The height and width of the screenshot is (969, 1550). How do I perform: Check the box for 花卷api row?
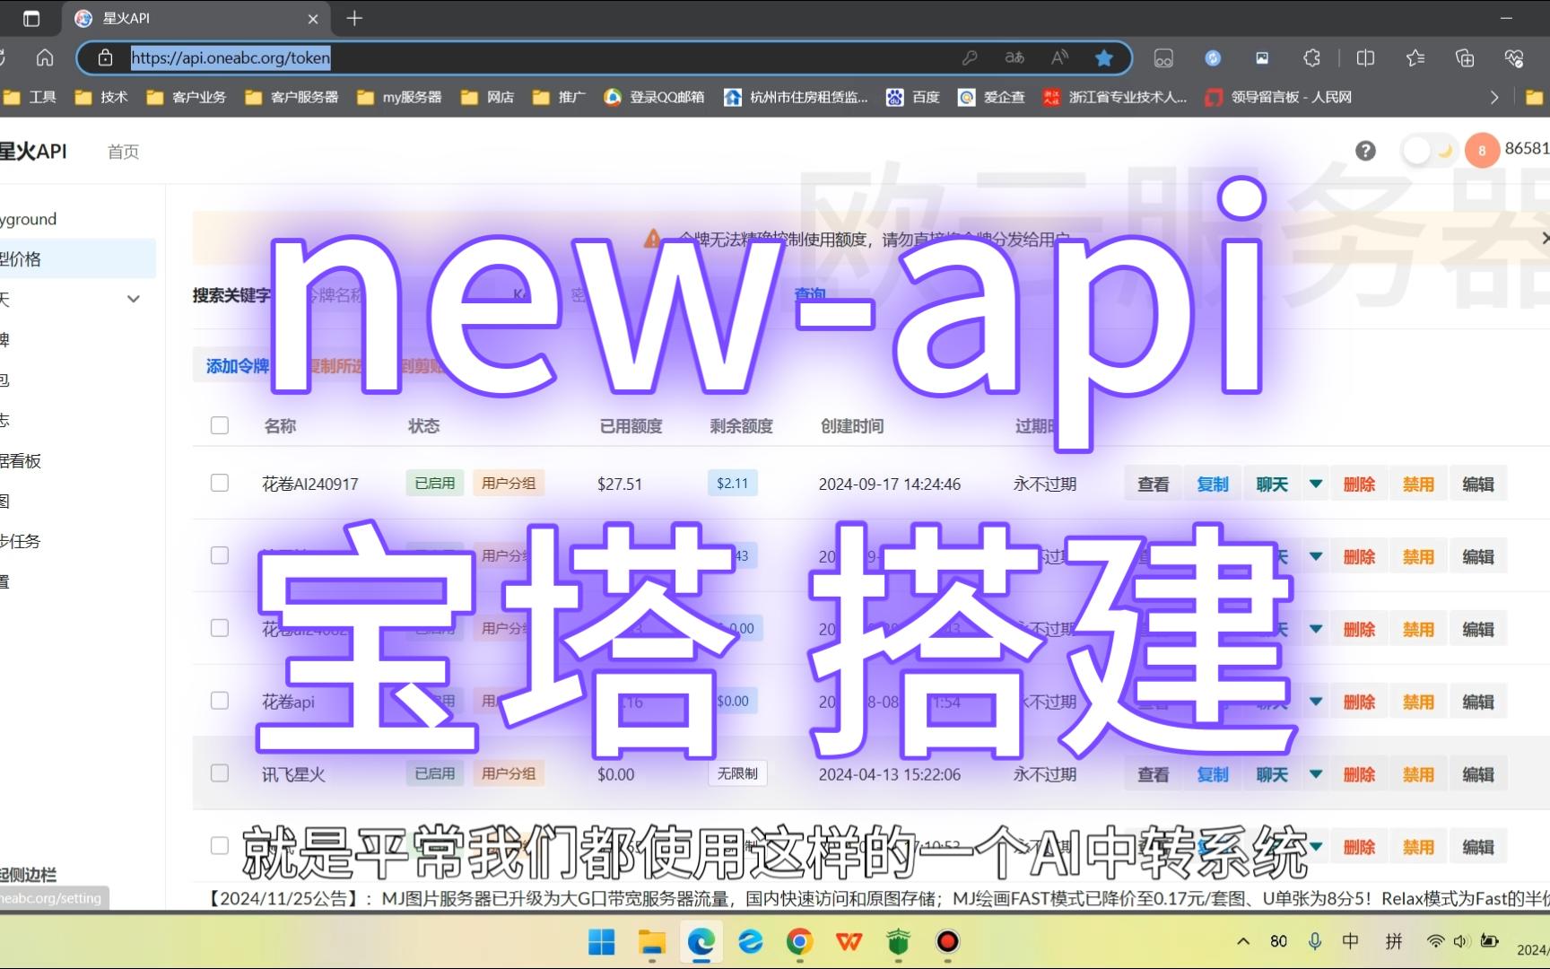(x=220, y=701)
